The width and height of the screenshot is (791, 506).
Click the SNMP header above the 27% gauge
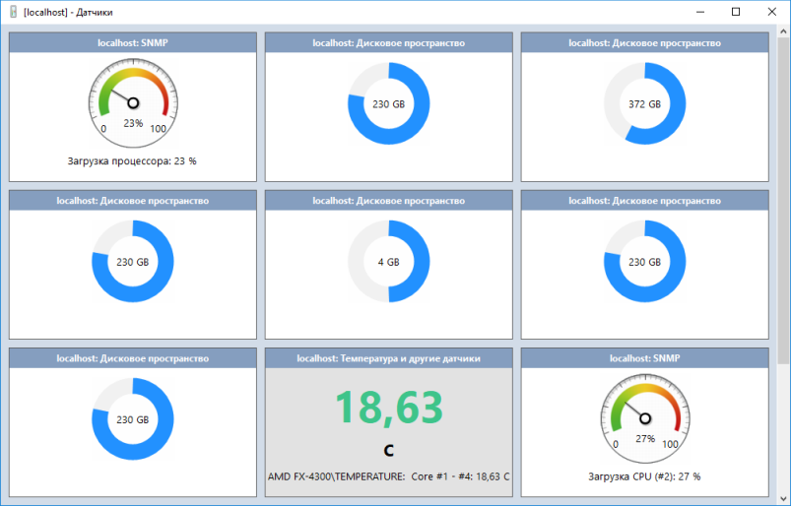644,358
